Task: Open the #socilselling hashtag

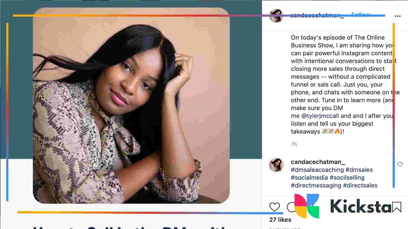Action: coord(347,178)
